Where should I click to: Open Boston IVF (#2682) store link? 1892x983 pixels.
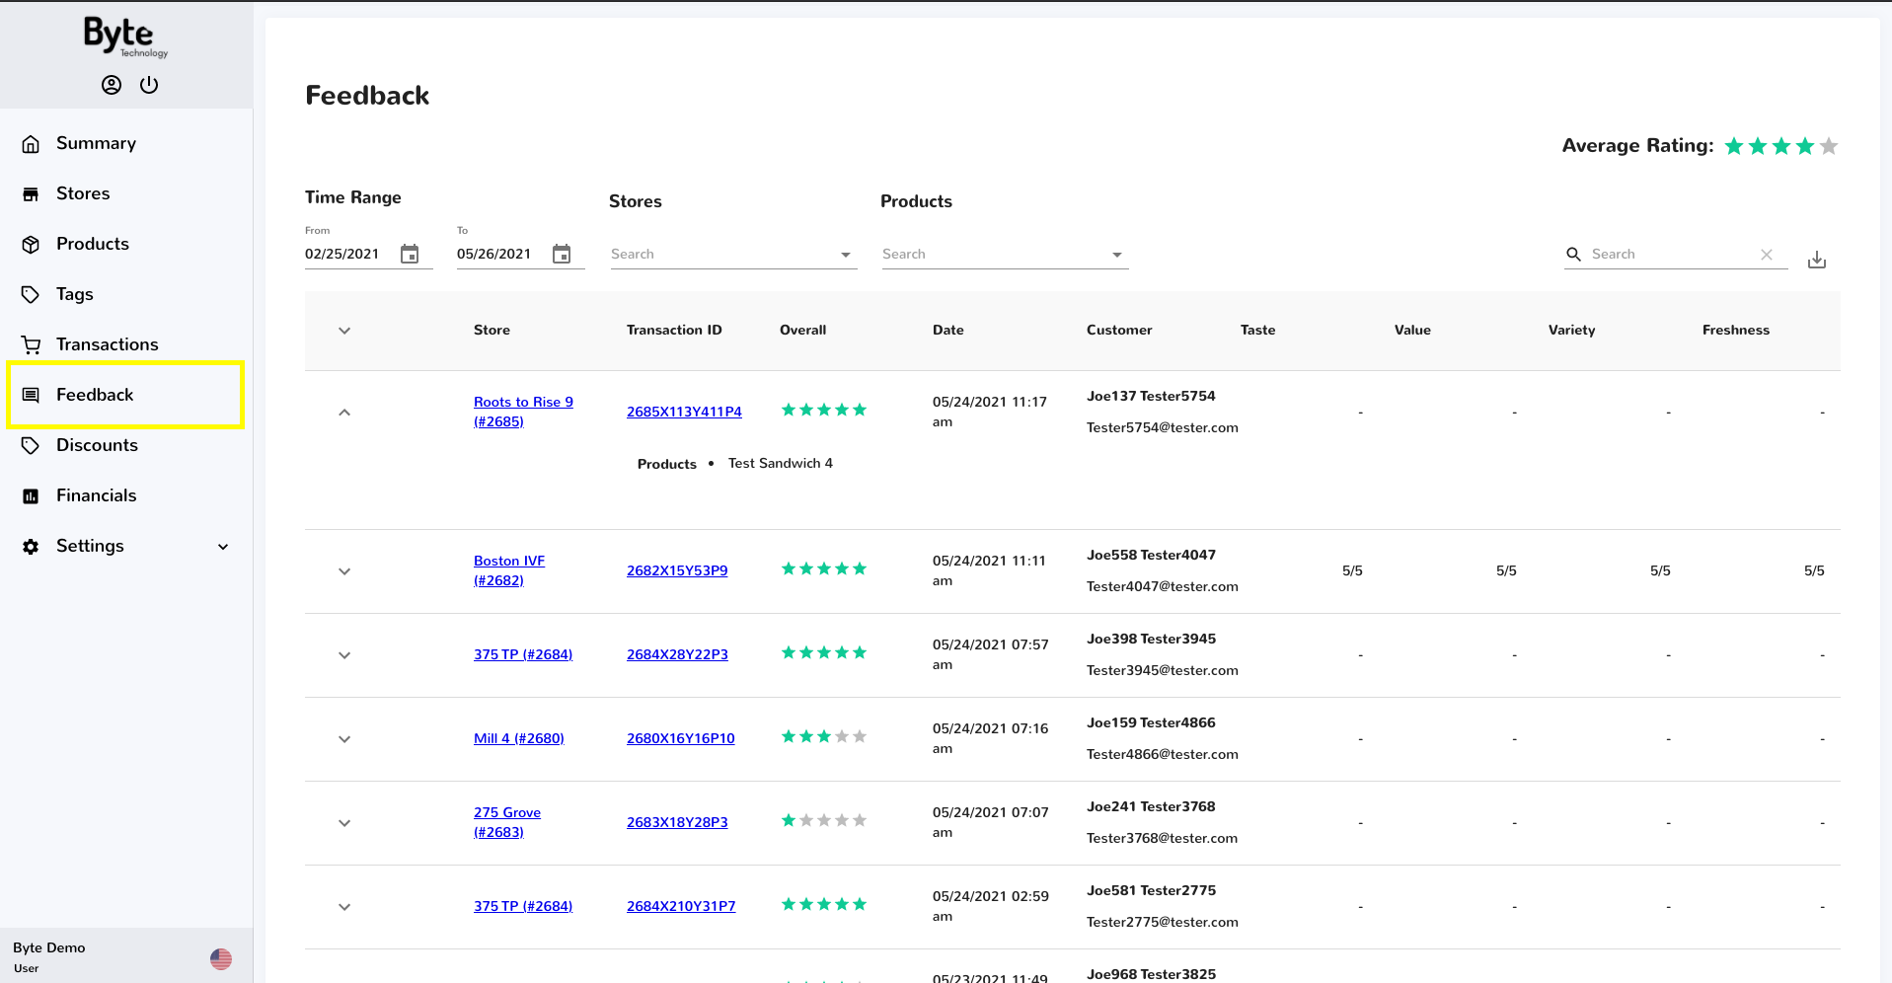[509, 570]
